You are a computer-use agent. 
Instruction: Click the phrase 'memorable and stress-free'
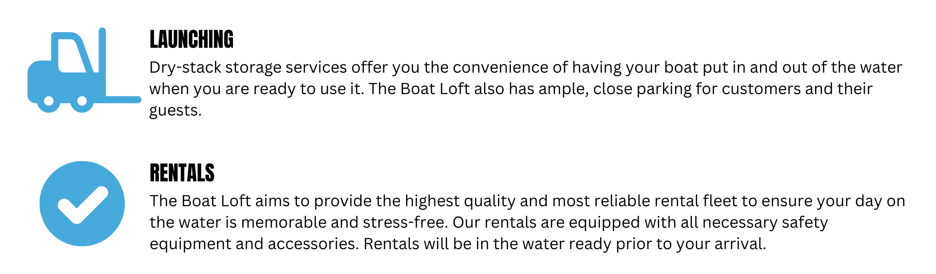[344, 222]
